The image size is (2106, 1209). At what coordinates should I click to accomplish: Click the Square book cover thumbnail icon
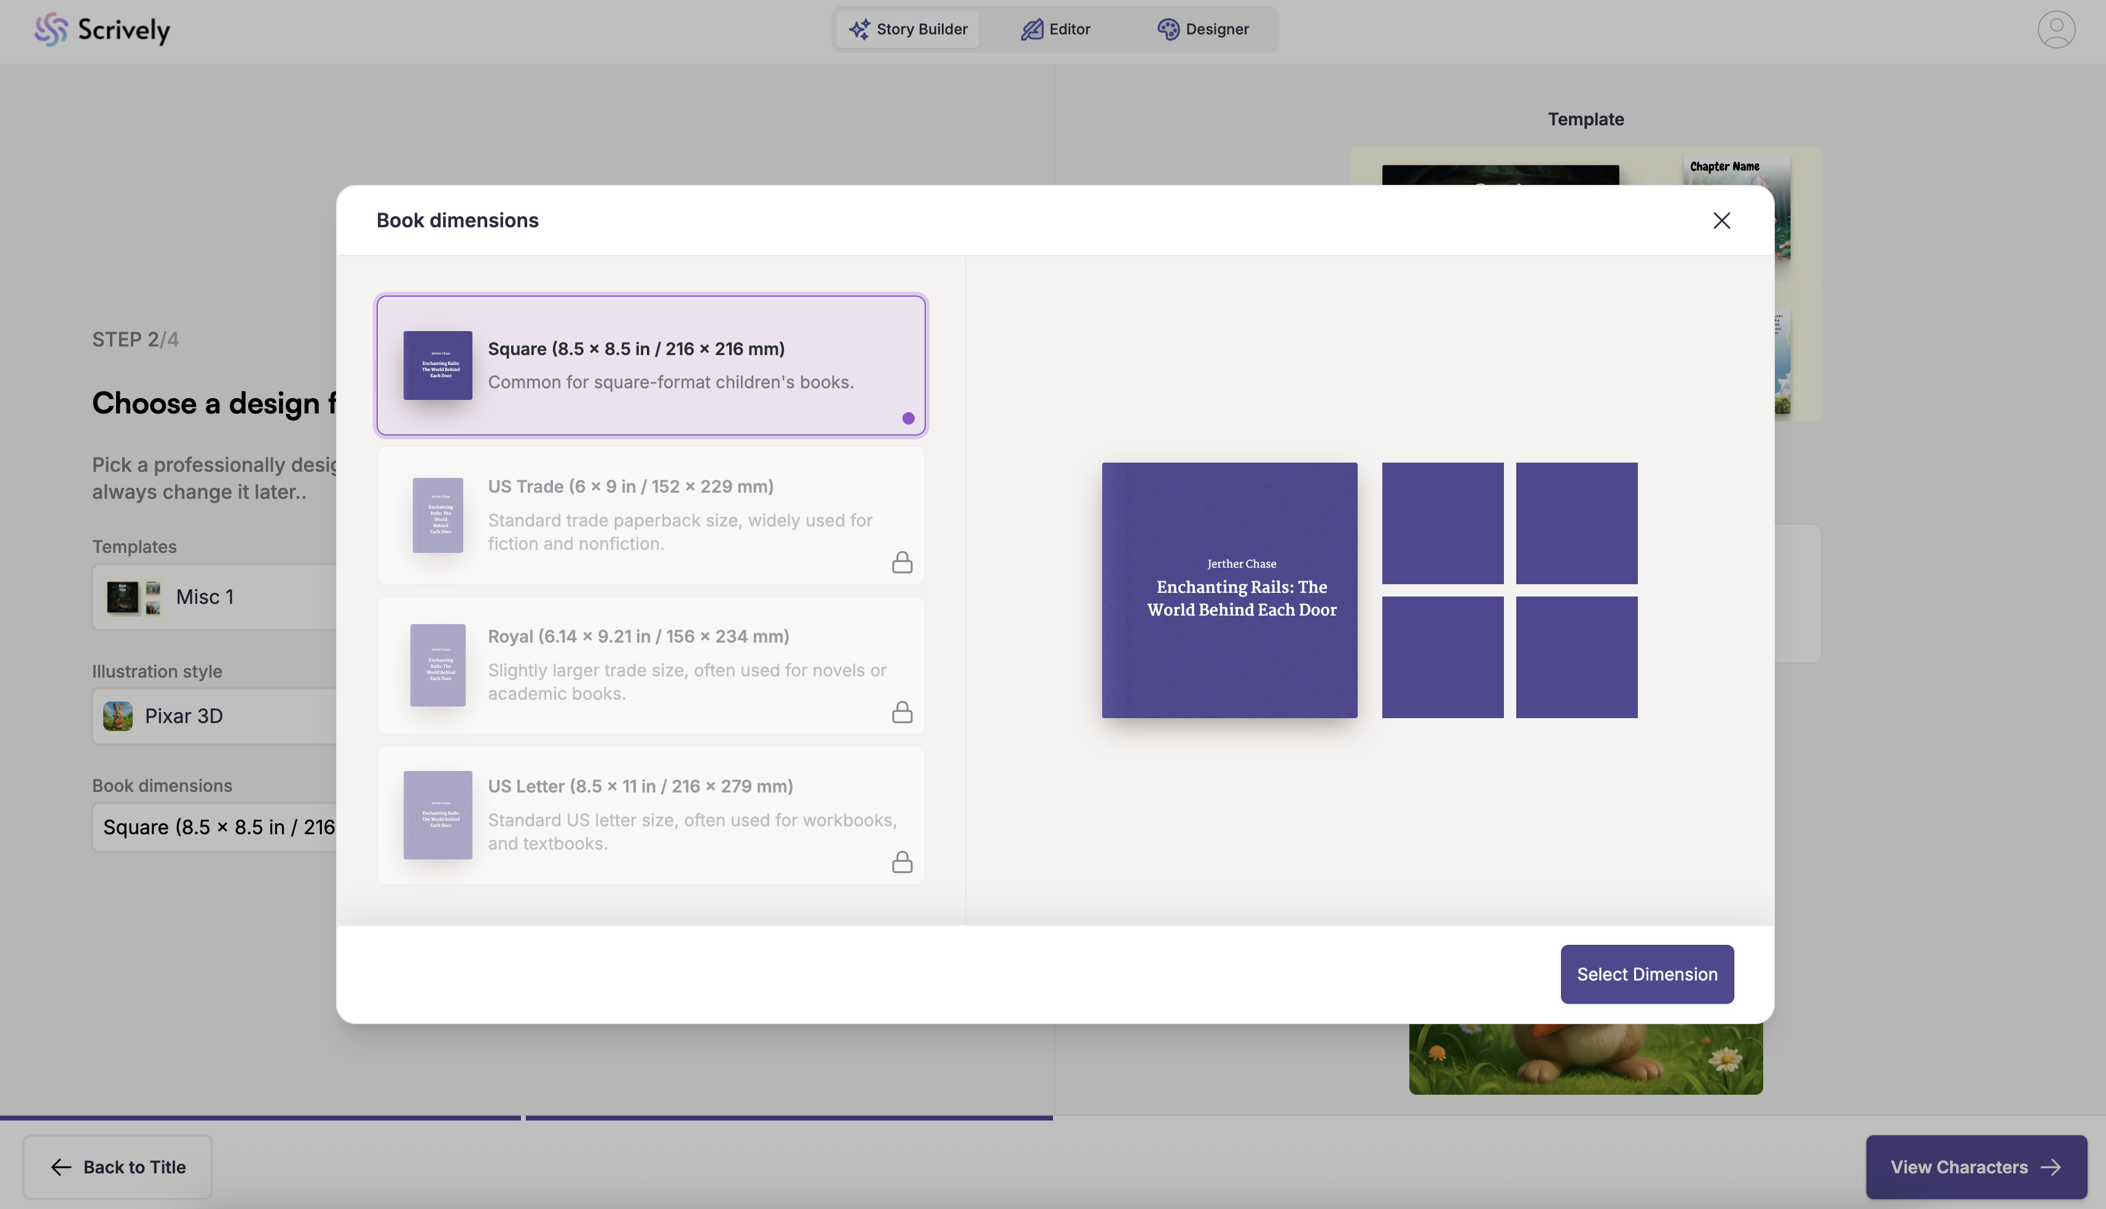[x=437, y=366]
